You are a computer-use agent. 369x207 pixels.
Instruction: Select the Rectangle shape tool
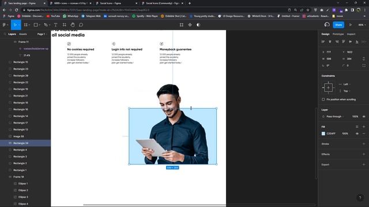click(36, 25)
